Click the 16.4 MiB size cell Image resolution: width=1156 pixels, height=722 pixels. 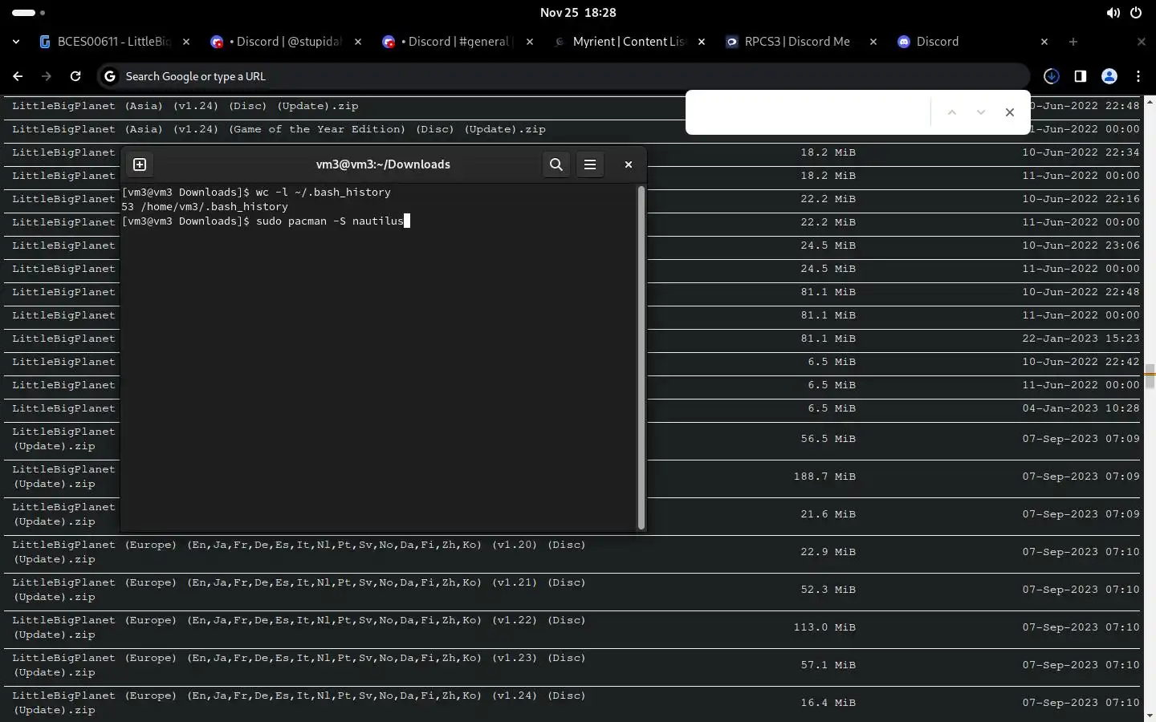[x=828, y=703]
